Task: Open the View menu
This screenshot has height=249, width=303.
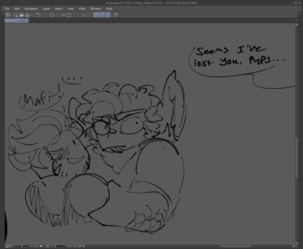Action: point(71,8)
